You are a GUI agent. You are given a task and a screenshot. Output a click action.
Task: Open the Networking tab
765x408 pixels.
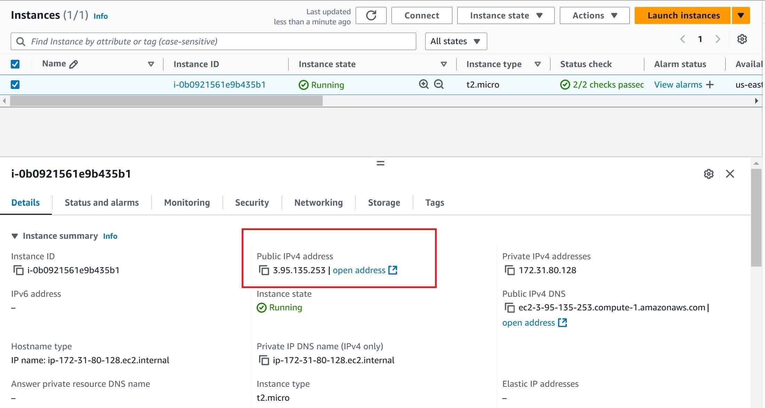coord(318,202)
